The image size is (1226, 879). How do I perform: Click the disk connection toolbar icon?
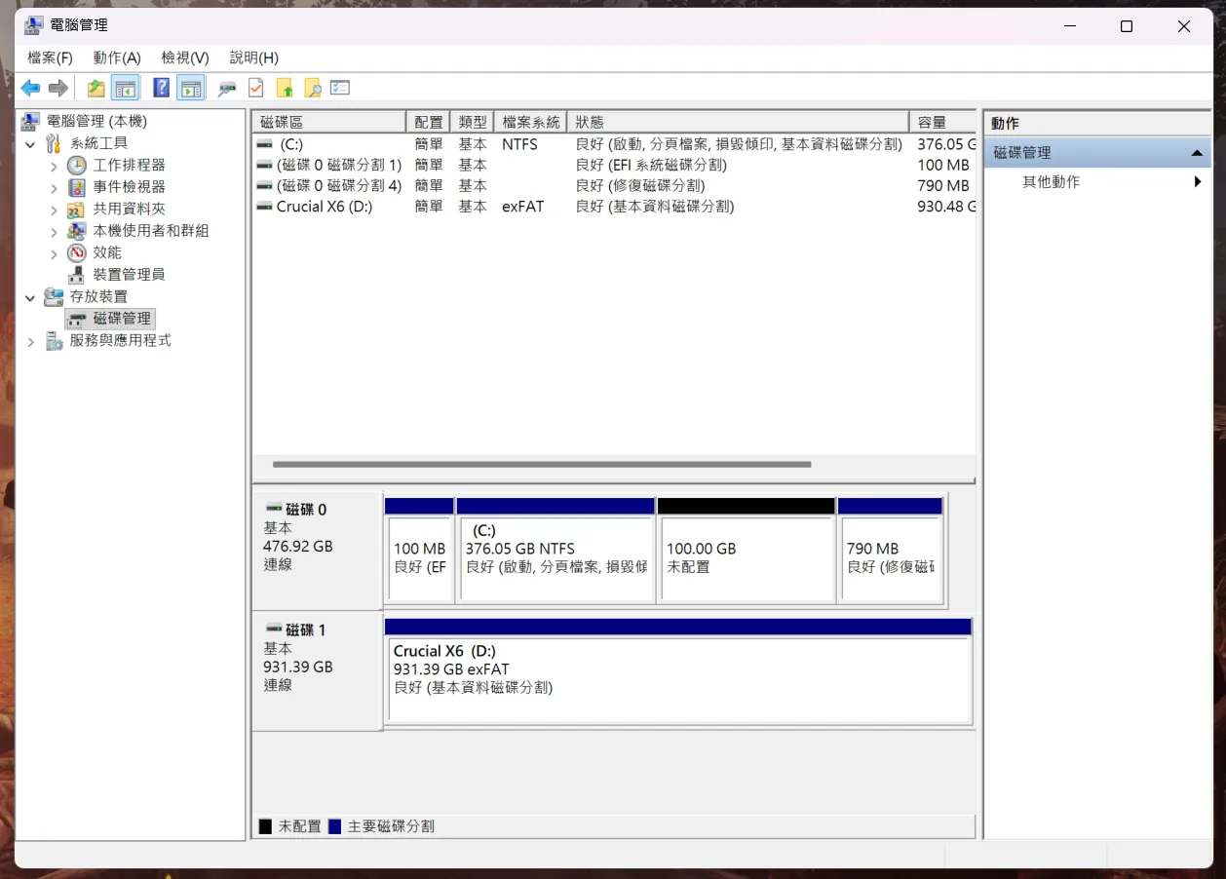pos(227,89)
